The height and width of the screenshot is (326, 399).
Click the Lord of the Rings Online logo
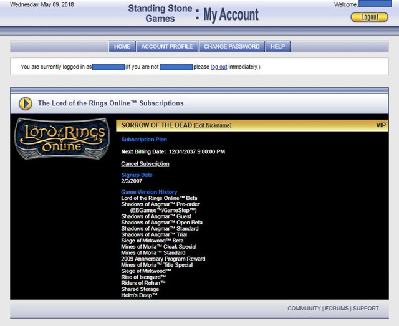62,139
